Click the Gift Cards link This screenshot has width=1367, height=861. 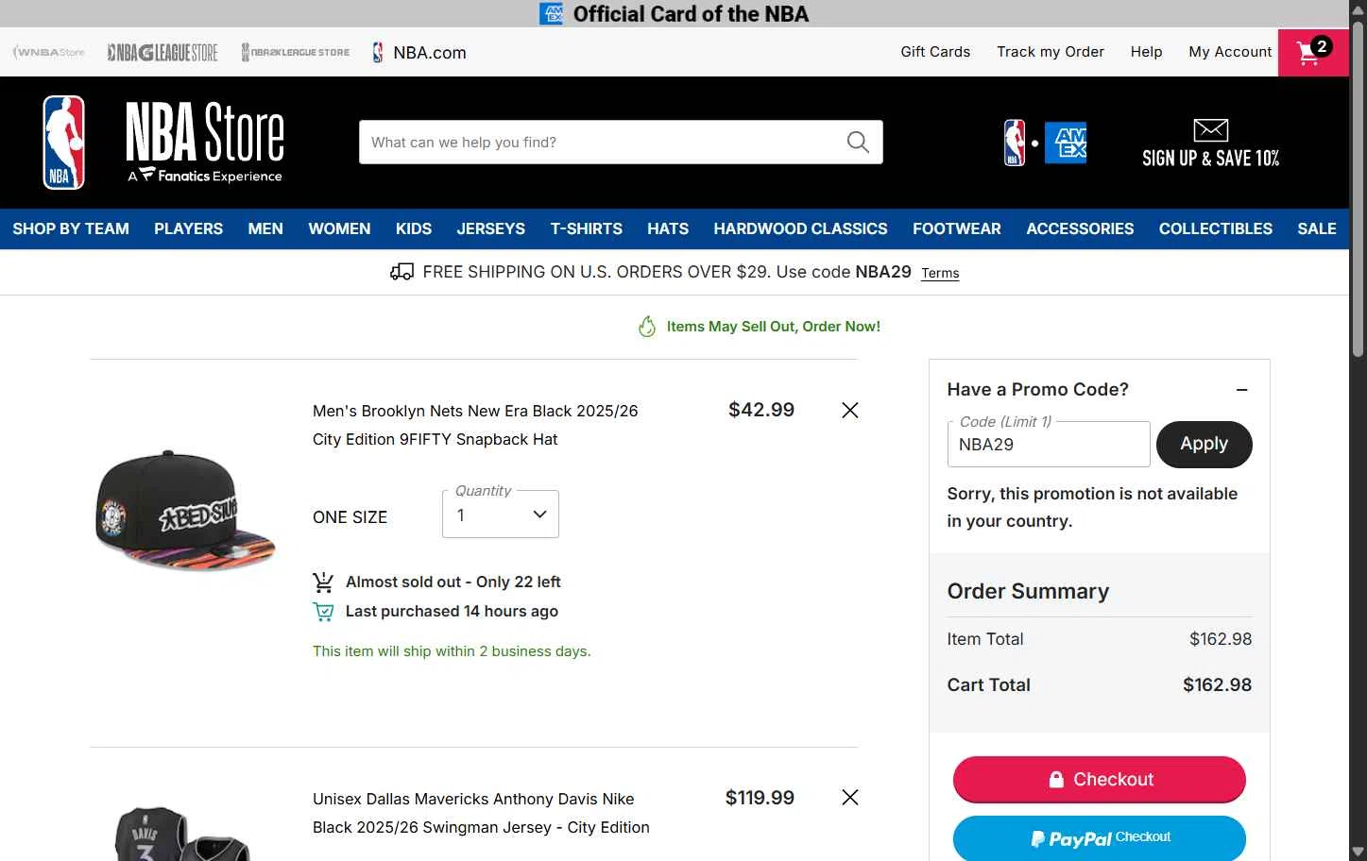[935, 52]
